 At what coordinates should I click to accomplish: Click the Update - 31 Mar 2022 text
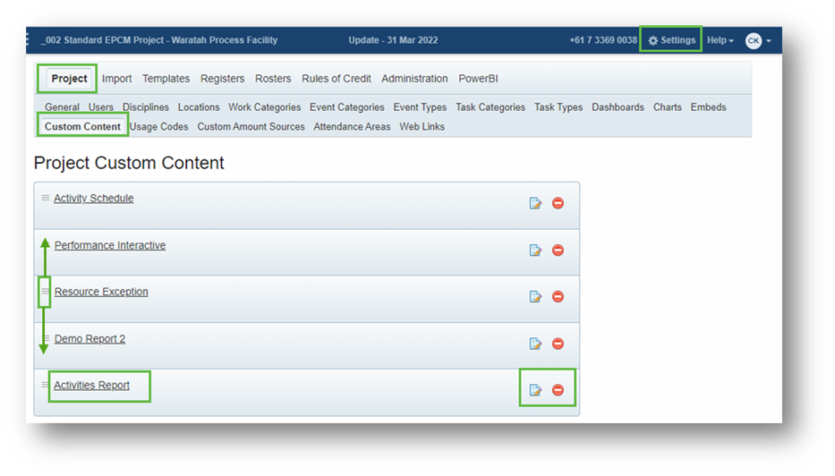coord(393,40)
